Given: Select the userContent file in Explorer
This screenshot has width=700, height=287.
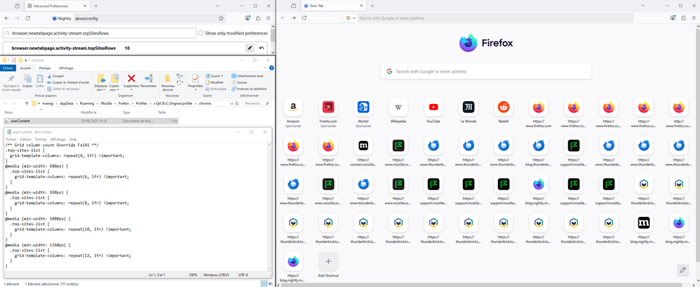Looking at the screenshot, I should [x=20, y=121].
